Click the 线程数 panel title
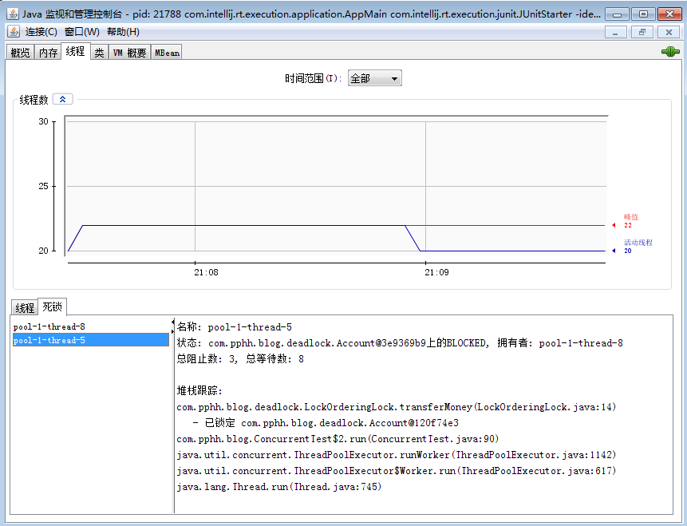Image resolution: width=687 pixels, height=526 pixels. tap(34, 100)
